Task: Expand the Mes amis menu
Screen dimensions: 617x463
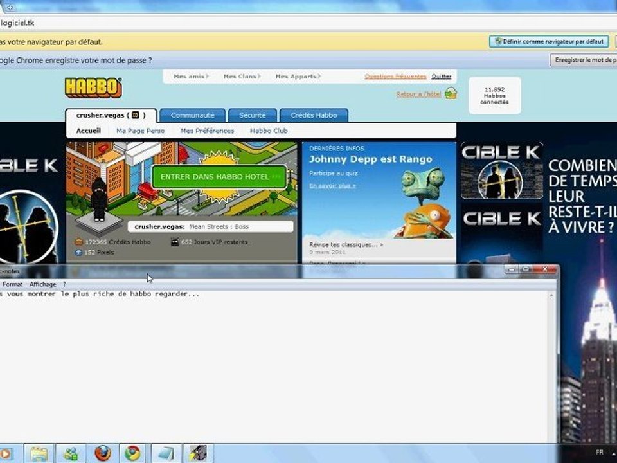Action: coord(191,77)
